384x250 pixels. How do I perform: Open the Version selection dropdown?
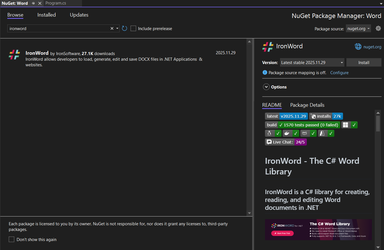(x=312, y=62)
